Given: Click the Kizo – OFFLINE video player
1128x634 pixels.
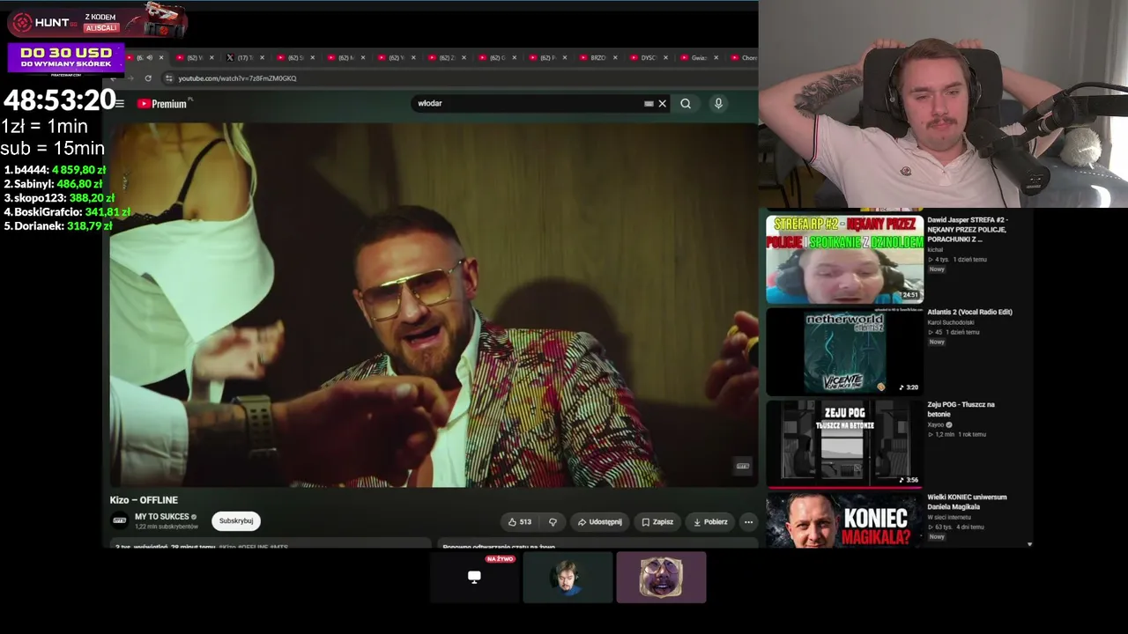Looking at the screenshot, I should point(434,304).
